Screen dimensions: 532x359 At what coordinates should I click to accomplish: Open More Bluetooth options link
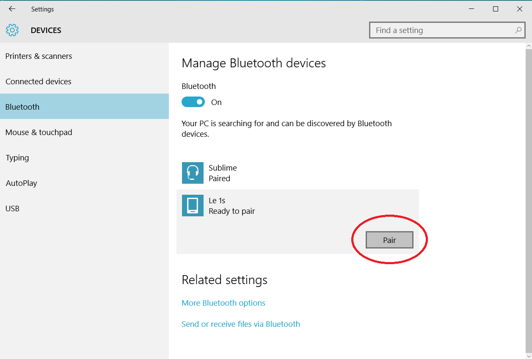coord(223,303)
